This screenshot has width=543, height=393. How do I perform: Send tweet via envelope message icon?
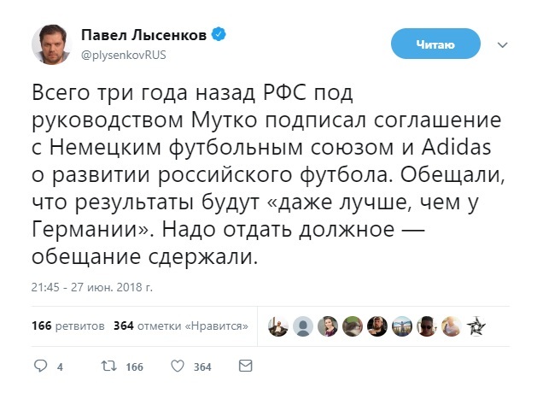coord(244,366)
